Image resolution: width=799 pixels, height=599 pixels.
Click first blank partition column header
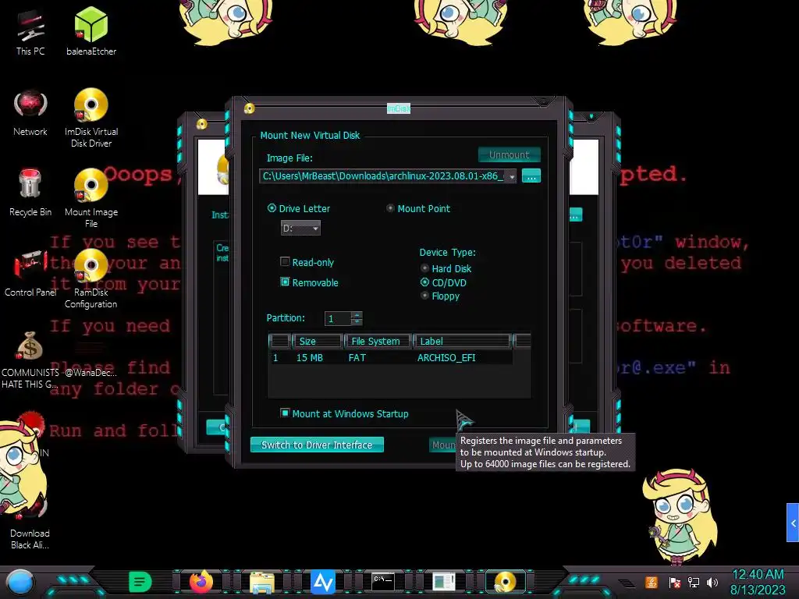(x=279, y=342)
